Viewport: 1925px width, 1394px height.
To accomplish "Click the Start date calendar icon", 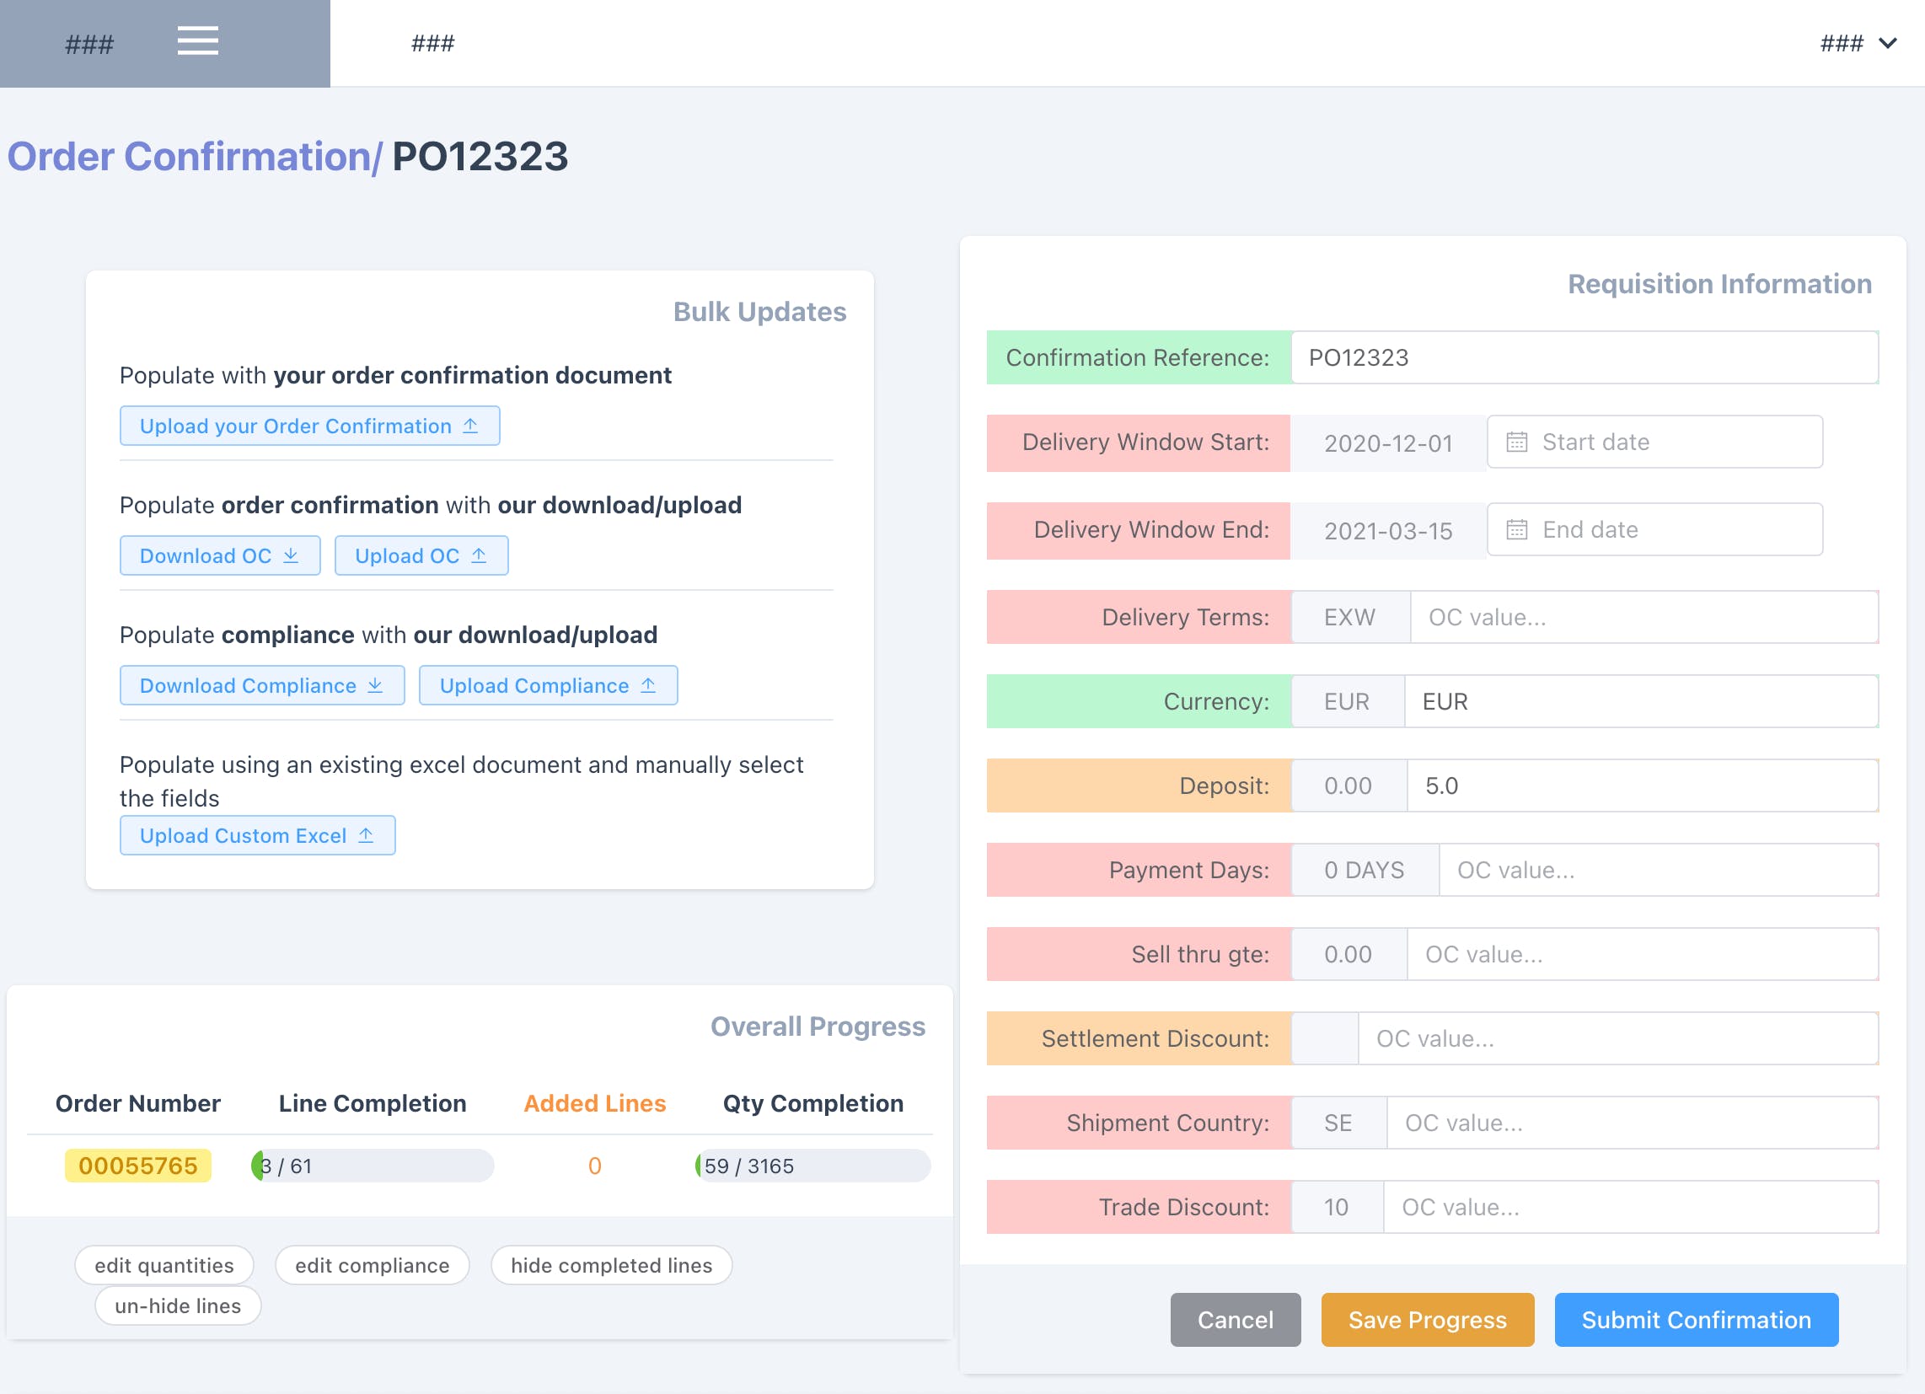I will point(1516,442).
